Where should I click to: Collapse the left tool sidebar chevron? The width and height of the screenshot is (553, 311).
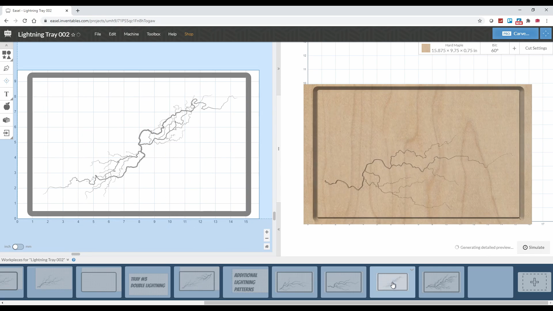pyautogui.click(x=6, y=45)
